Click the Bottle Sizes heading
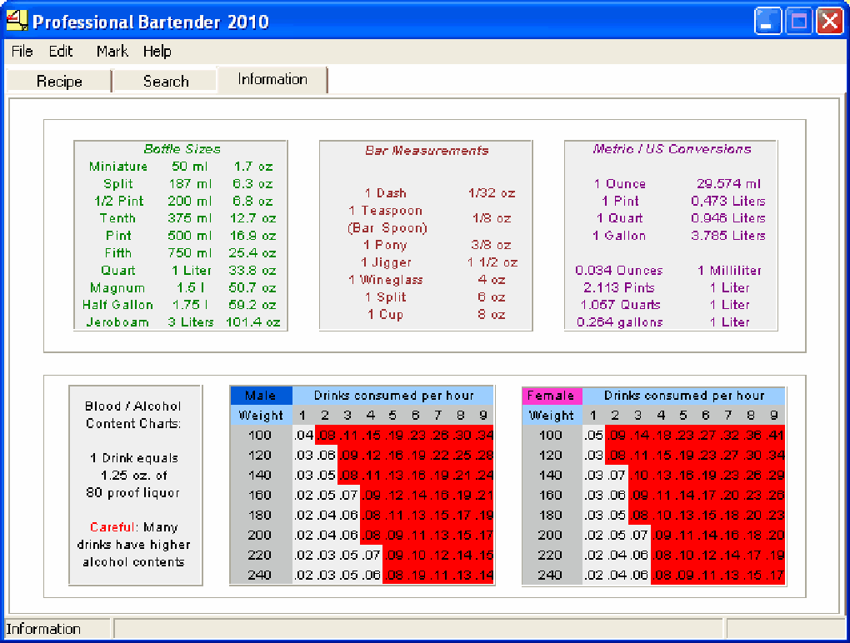Viewport: 850px width, 643px height. coord(182,149)
